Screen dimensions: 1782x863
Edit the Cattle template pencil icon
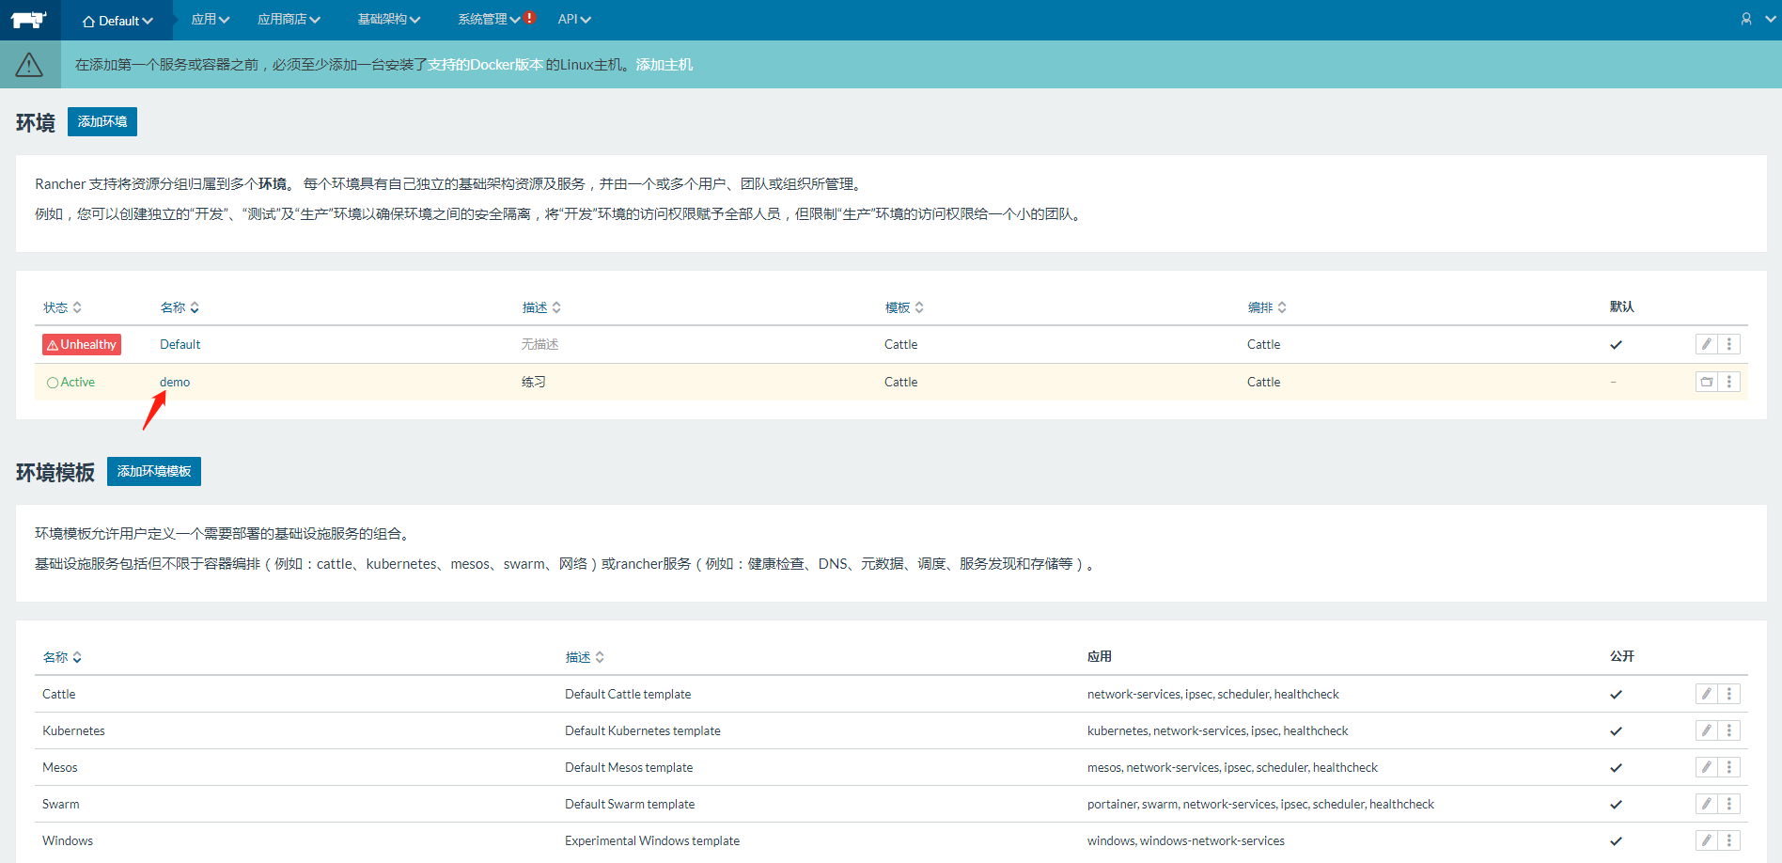pos(1707,694)
